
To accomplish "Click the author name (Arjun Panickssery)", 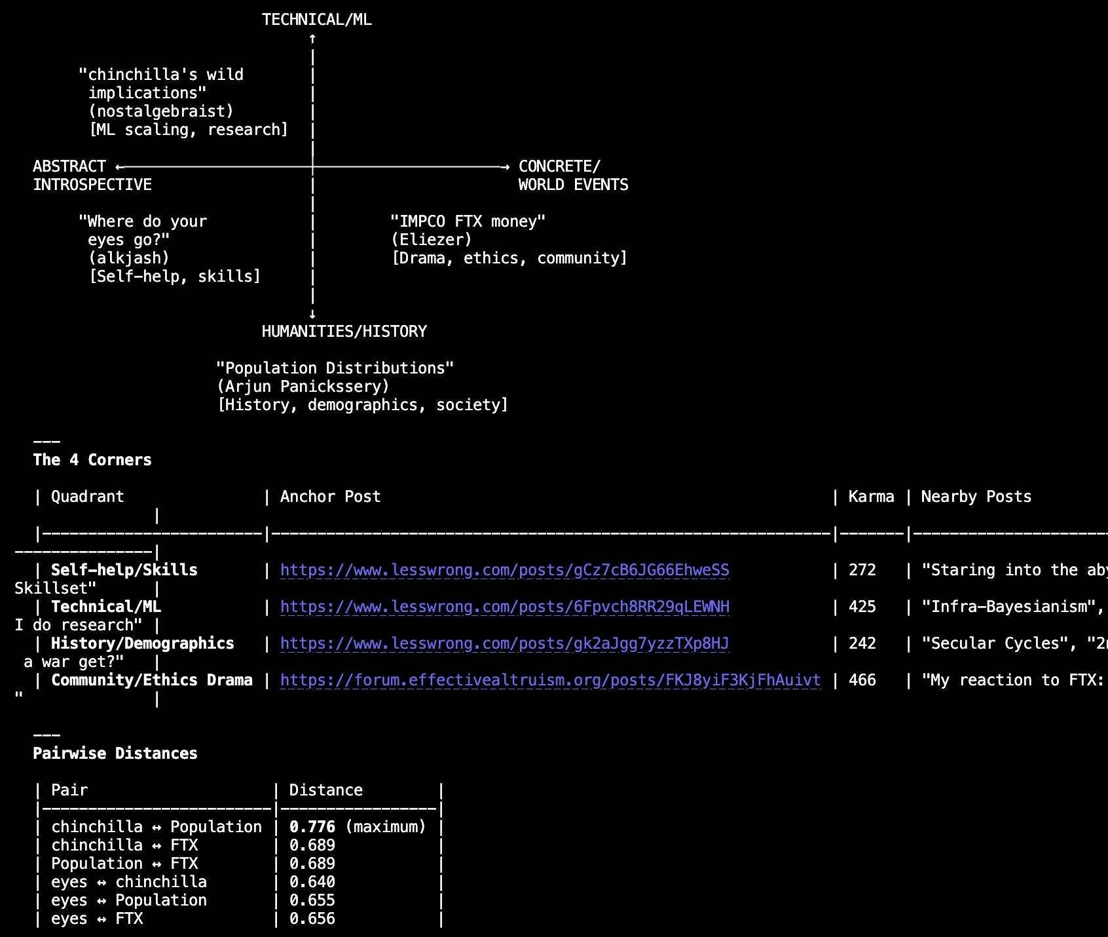I will (303, 387).
